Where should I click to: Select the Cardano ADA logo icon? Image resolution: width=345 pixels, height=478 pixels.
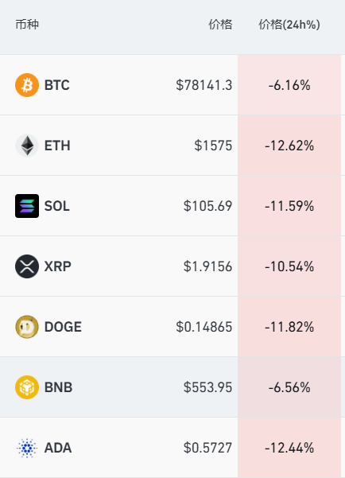27,448
